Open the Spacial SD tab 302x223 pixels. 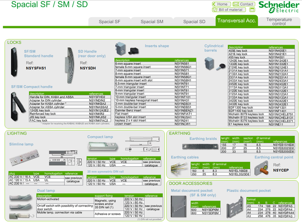[x=194, y=22]
